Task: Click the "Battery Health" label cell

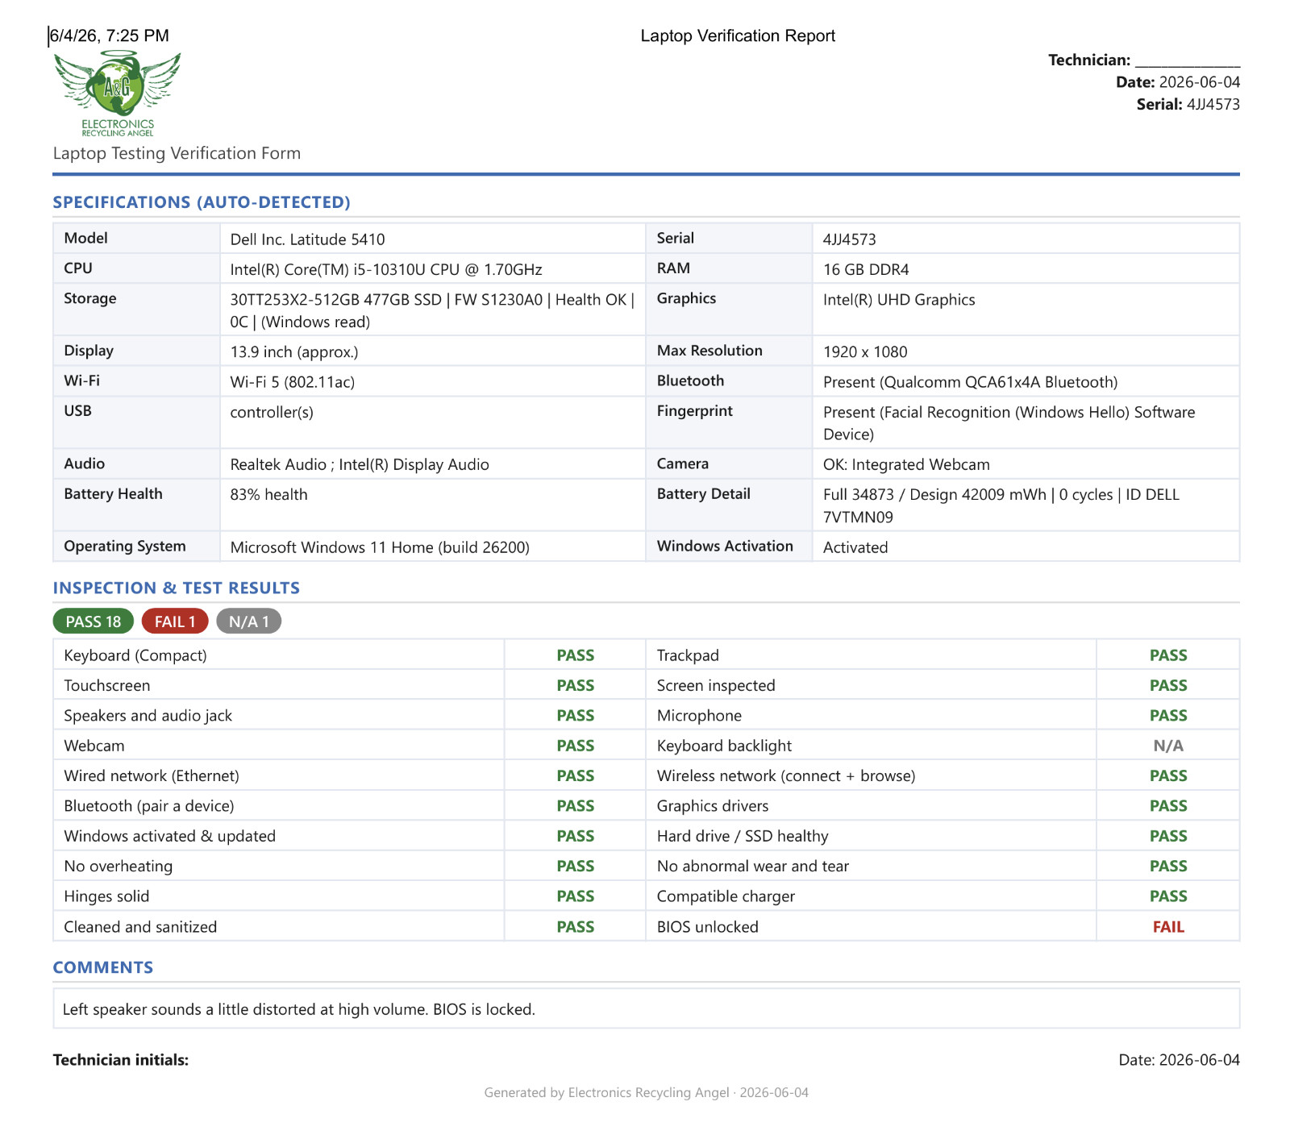Action: click(x=136, y=505)
